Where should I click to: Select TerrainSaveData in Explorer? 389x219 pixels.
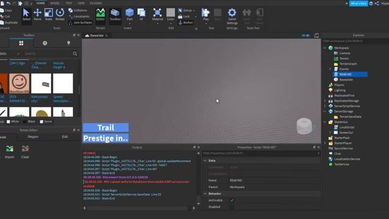(350, 117)
